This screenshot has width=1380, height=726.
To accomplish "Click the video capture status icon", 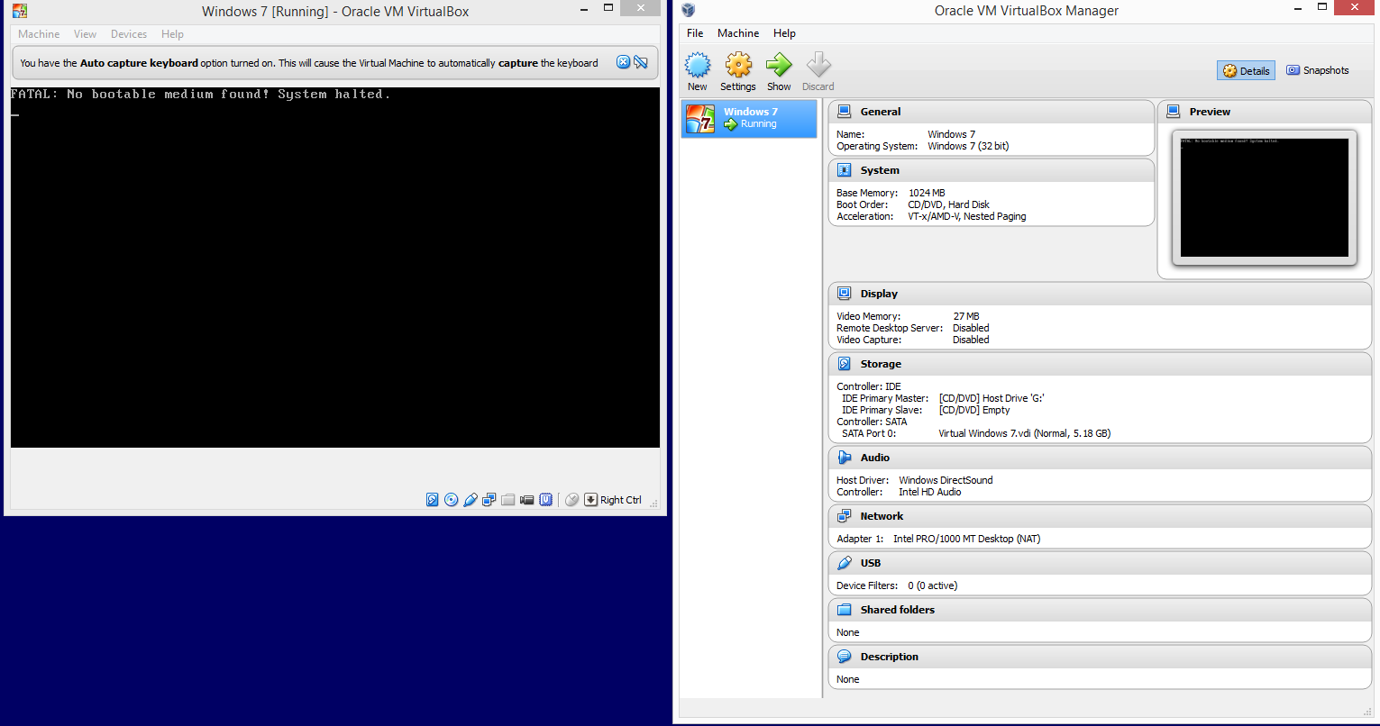I will tap(527, 499).
